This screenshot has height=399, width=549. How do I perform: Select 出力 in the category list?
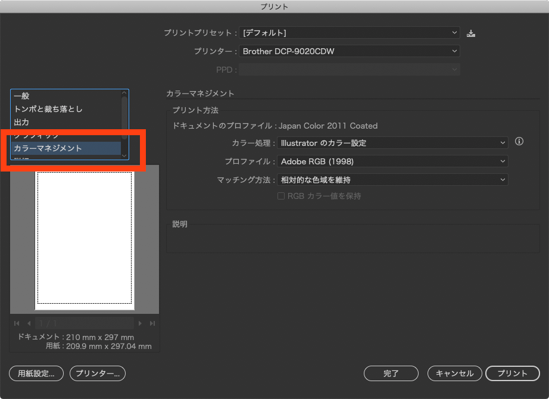pyautogui.click(x=66, y=122)
